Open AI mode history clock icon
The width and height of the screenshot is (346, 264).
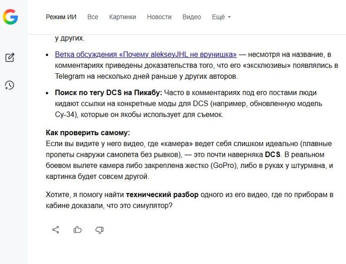click(x=10, y=85)
